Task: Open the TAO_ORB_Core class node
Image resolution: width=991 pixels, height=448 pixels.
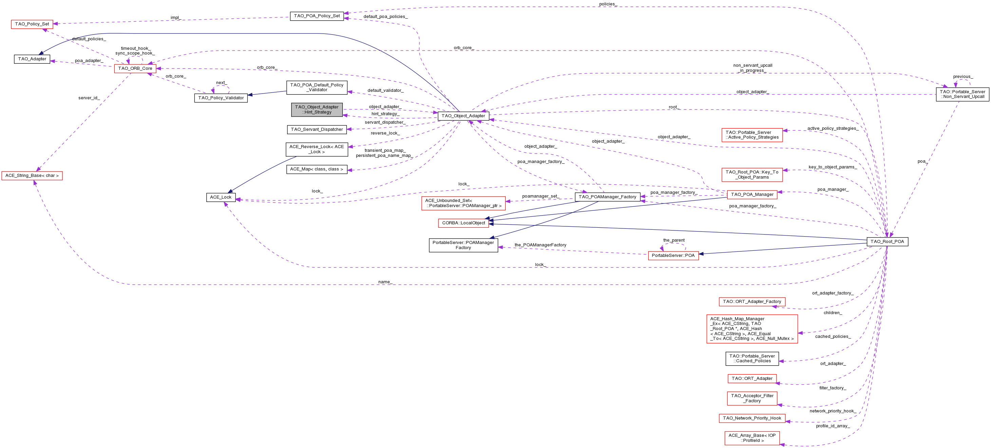Action: 135,68
